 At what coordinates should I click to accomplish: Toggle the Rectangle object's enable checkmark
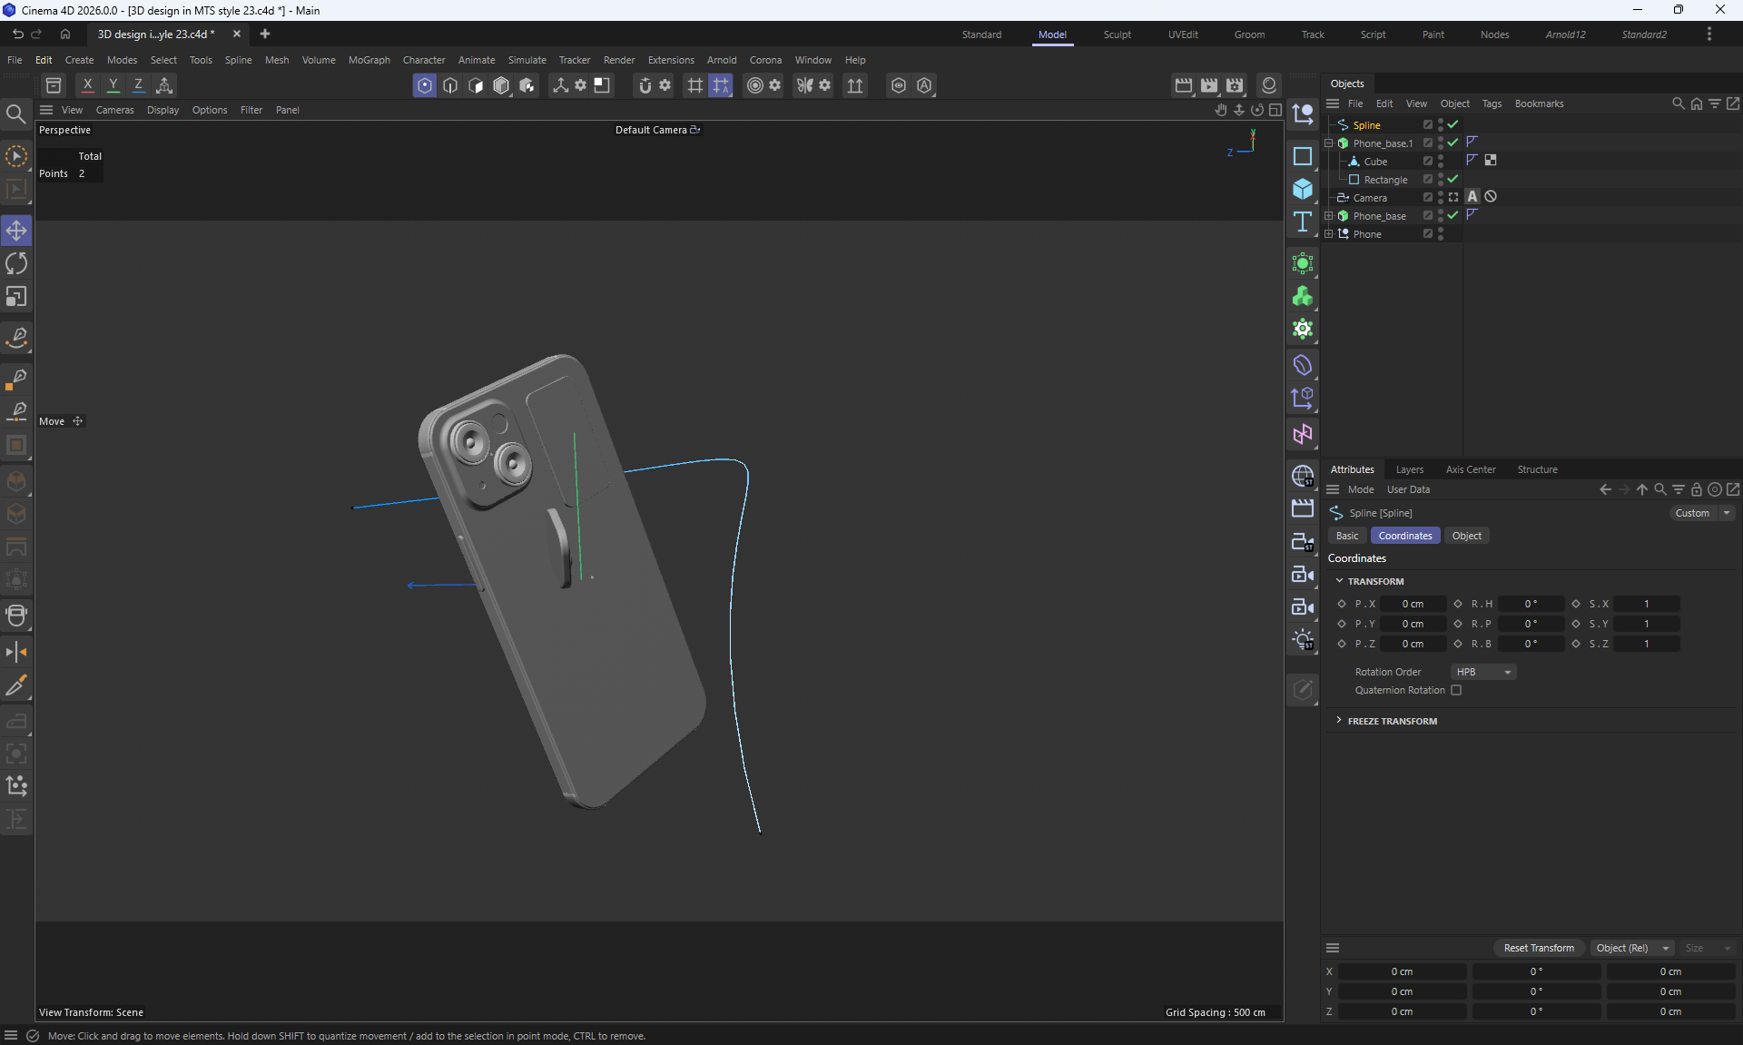(1452, 180)
